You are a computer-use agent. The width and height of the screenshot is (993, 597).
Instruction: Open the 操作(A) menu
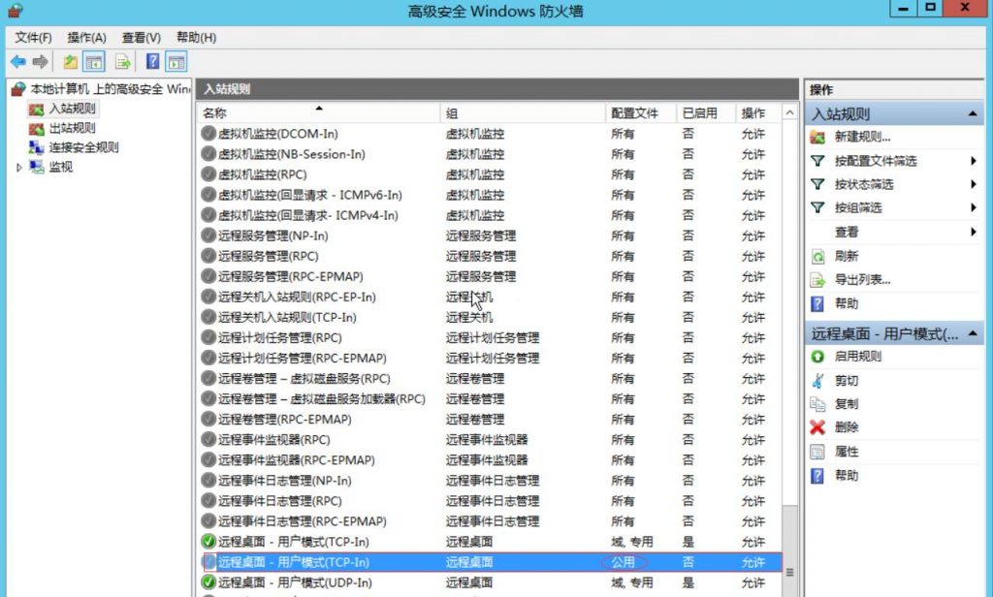pos(86,38)
